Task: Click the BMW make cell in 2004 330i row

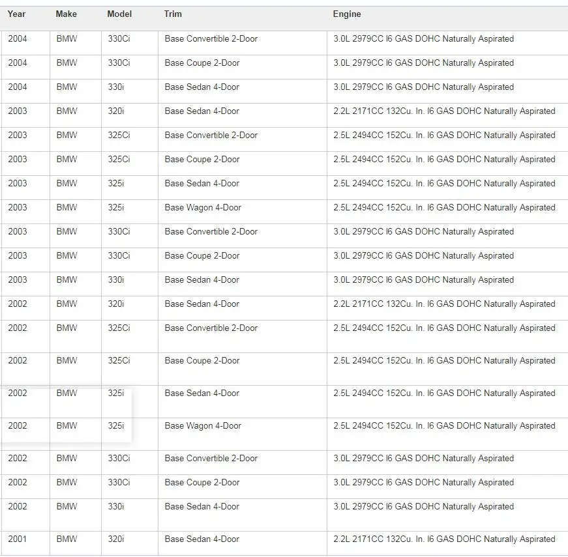Action: (x=76, y=91)
